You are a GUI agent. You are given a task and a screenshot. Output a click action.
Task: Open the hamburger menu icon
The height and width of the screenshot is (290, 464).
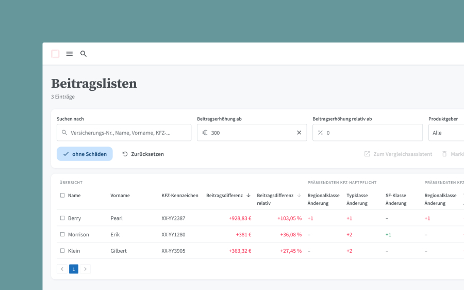pyautogui.click(x=70, y=54)
